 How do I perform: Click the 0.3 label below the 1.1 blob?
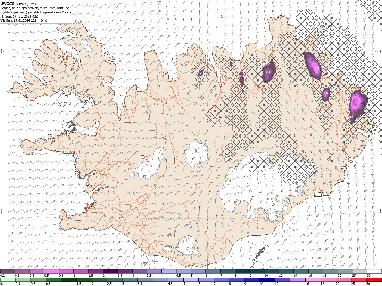(351, 117)
